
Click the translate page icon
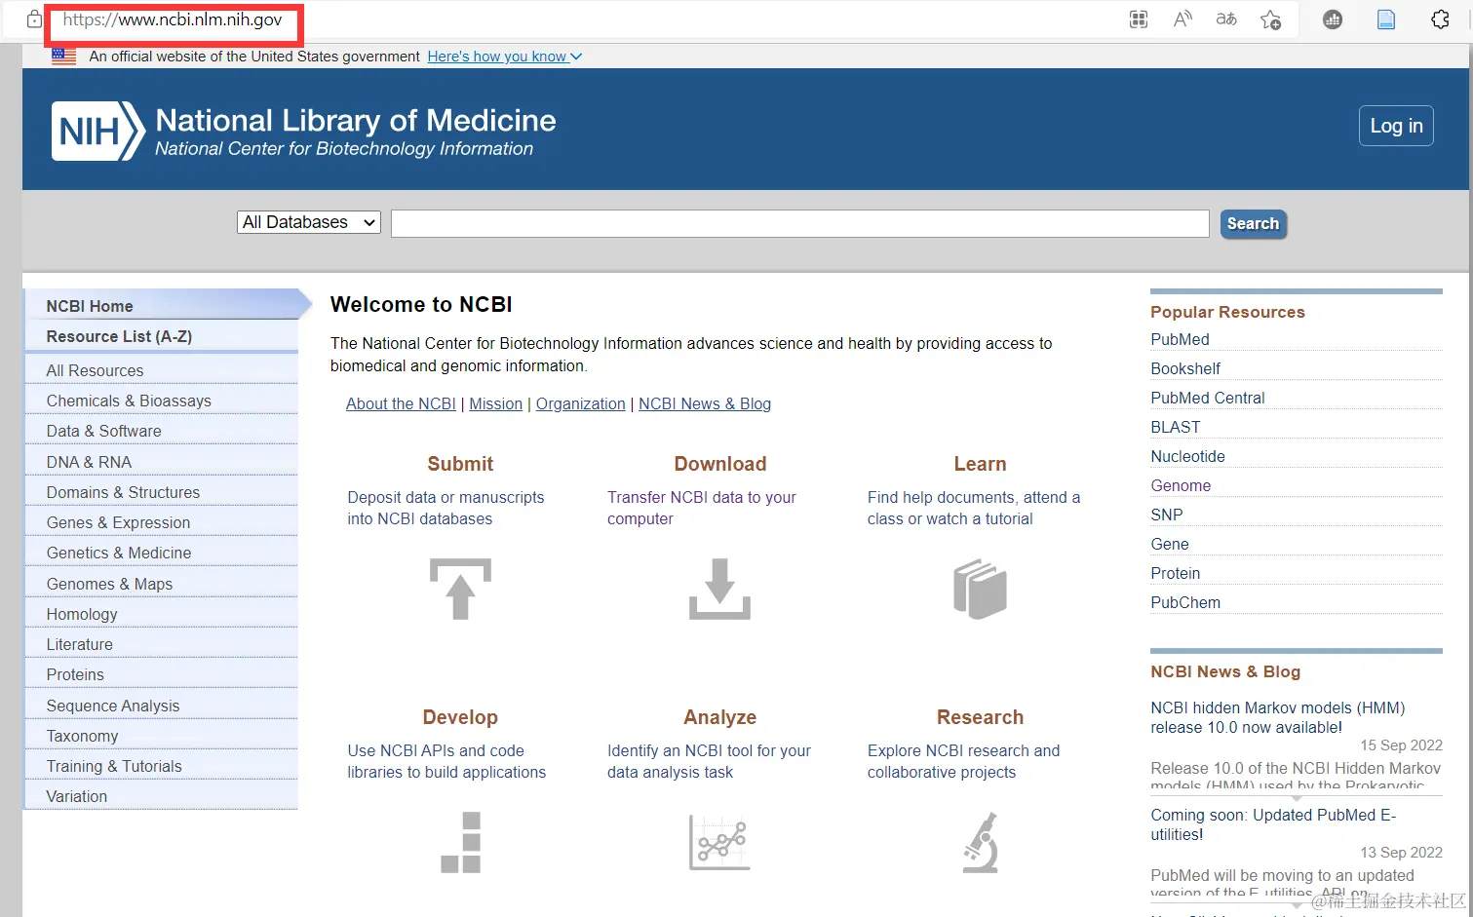pyautogui.click(x=1226, y=19)
